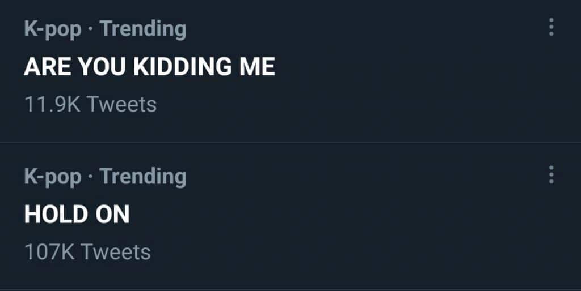Open more options for ARE YOU KIDDING ME trend
The width and height of the screenshot is (581, 291).
[551, 27]
